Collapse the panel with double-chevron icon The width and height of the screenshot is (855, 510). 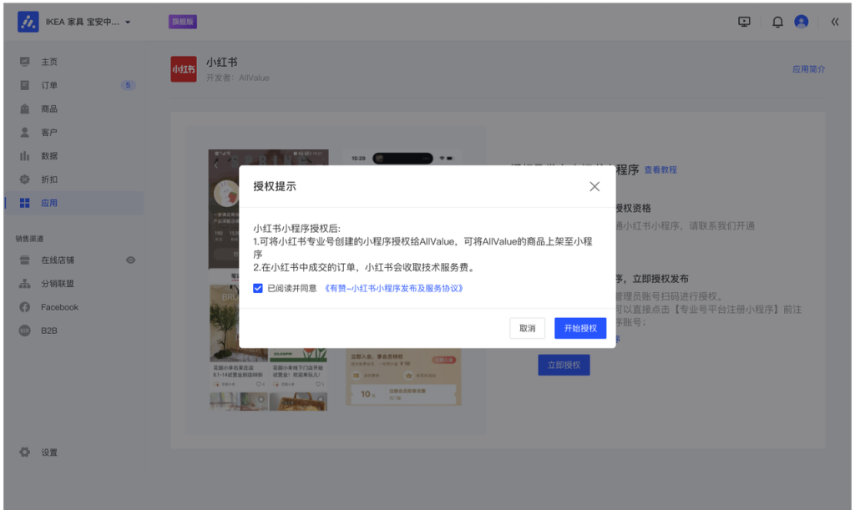[x=835, y=22]
